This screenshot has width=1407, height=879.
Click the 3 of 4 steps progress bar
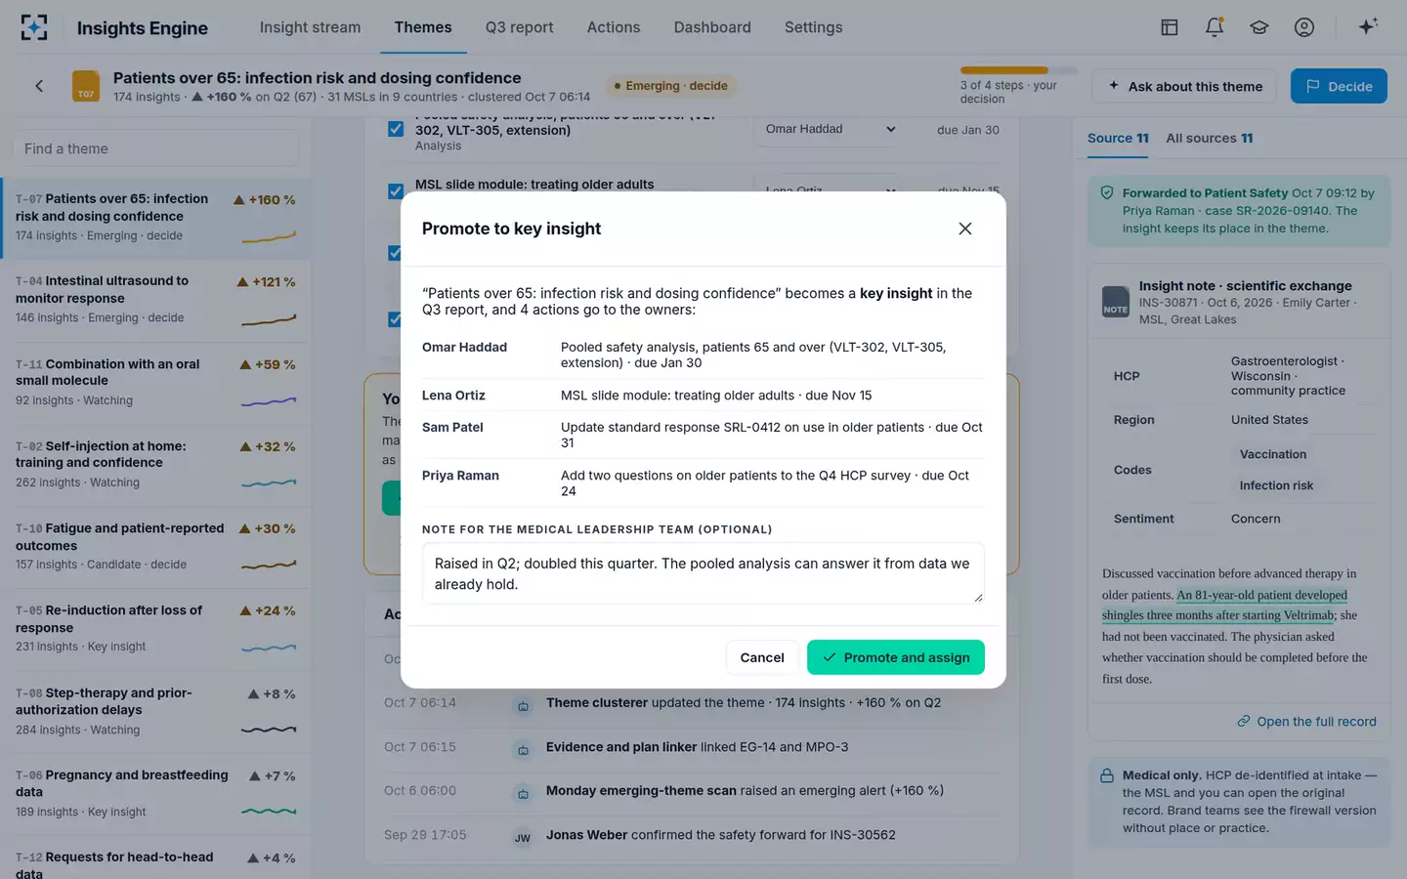(x=1018, y=70)
